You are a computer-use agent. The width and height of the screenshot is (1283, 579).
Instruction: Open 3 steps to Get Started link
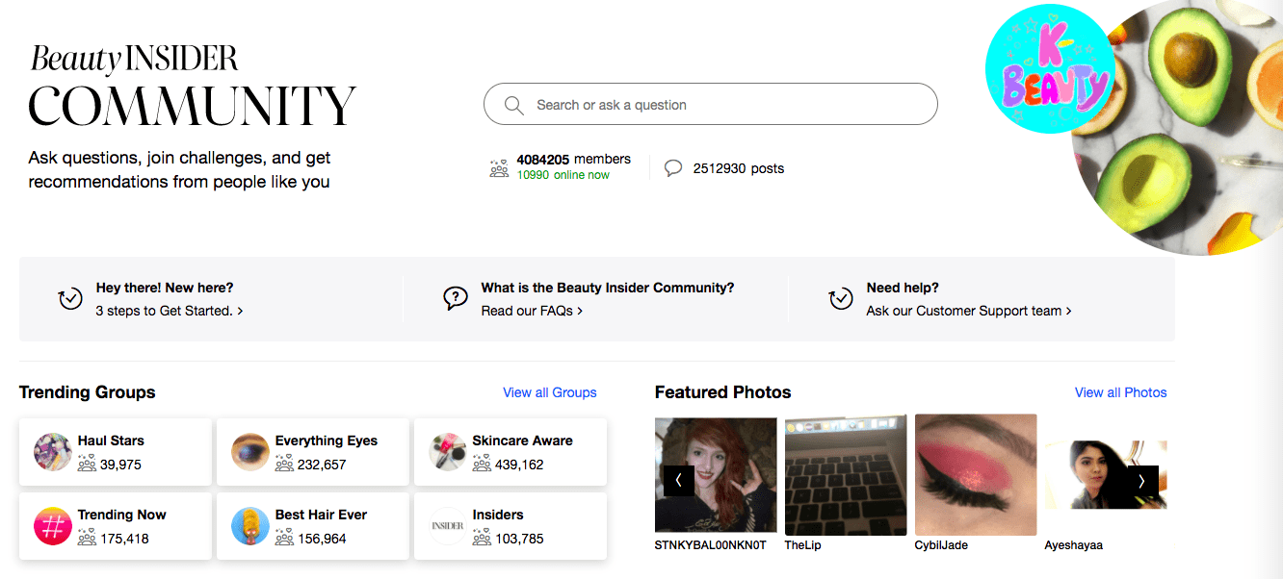(170, 311)
